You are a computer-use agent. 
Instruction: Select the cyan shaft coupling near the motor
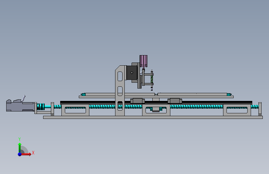pyautogui.click(x=41, y=107)
